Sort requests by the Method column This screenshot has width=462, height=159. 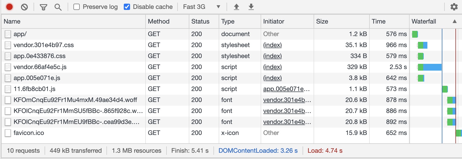coord(167,21)
